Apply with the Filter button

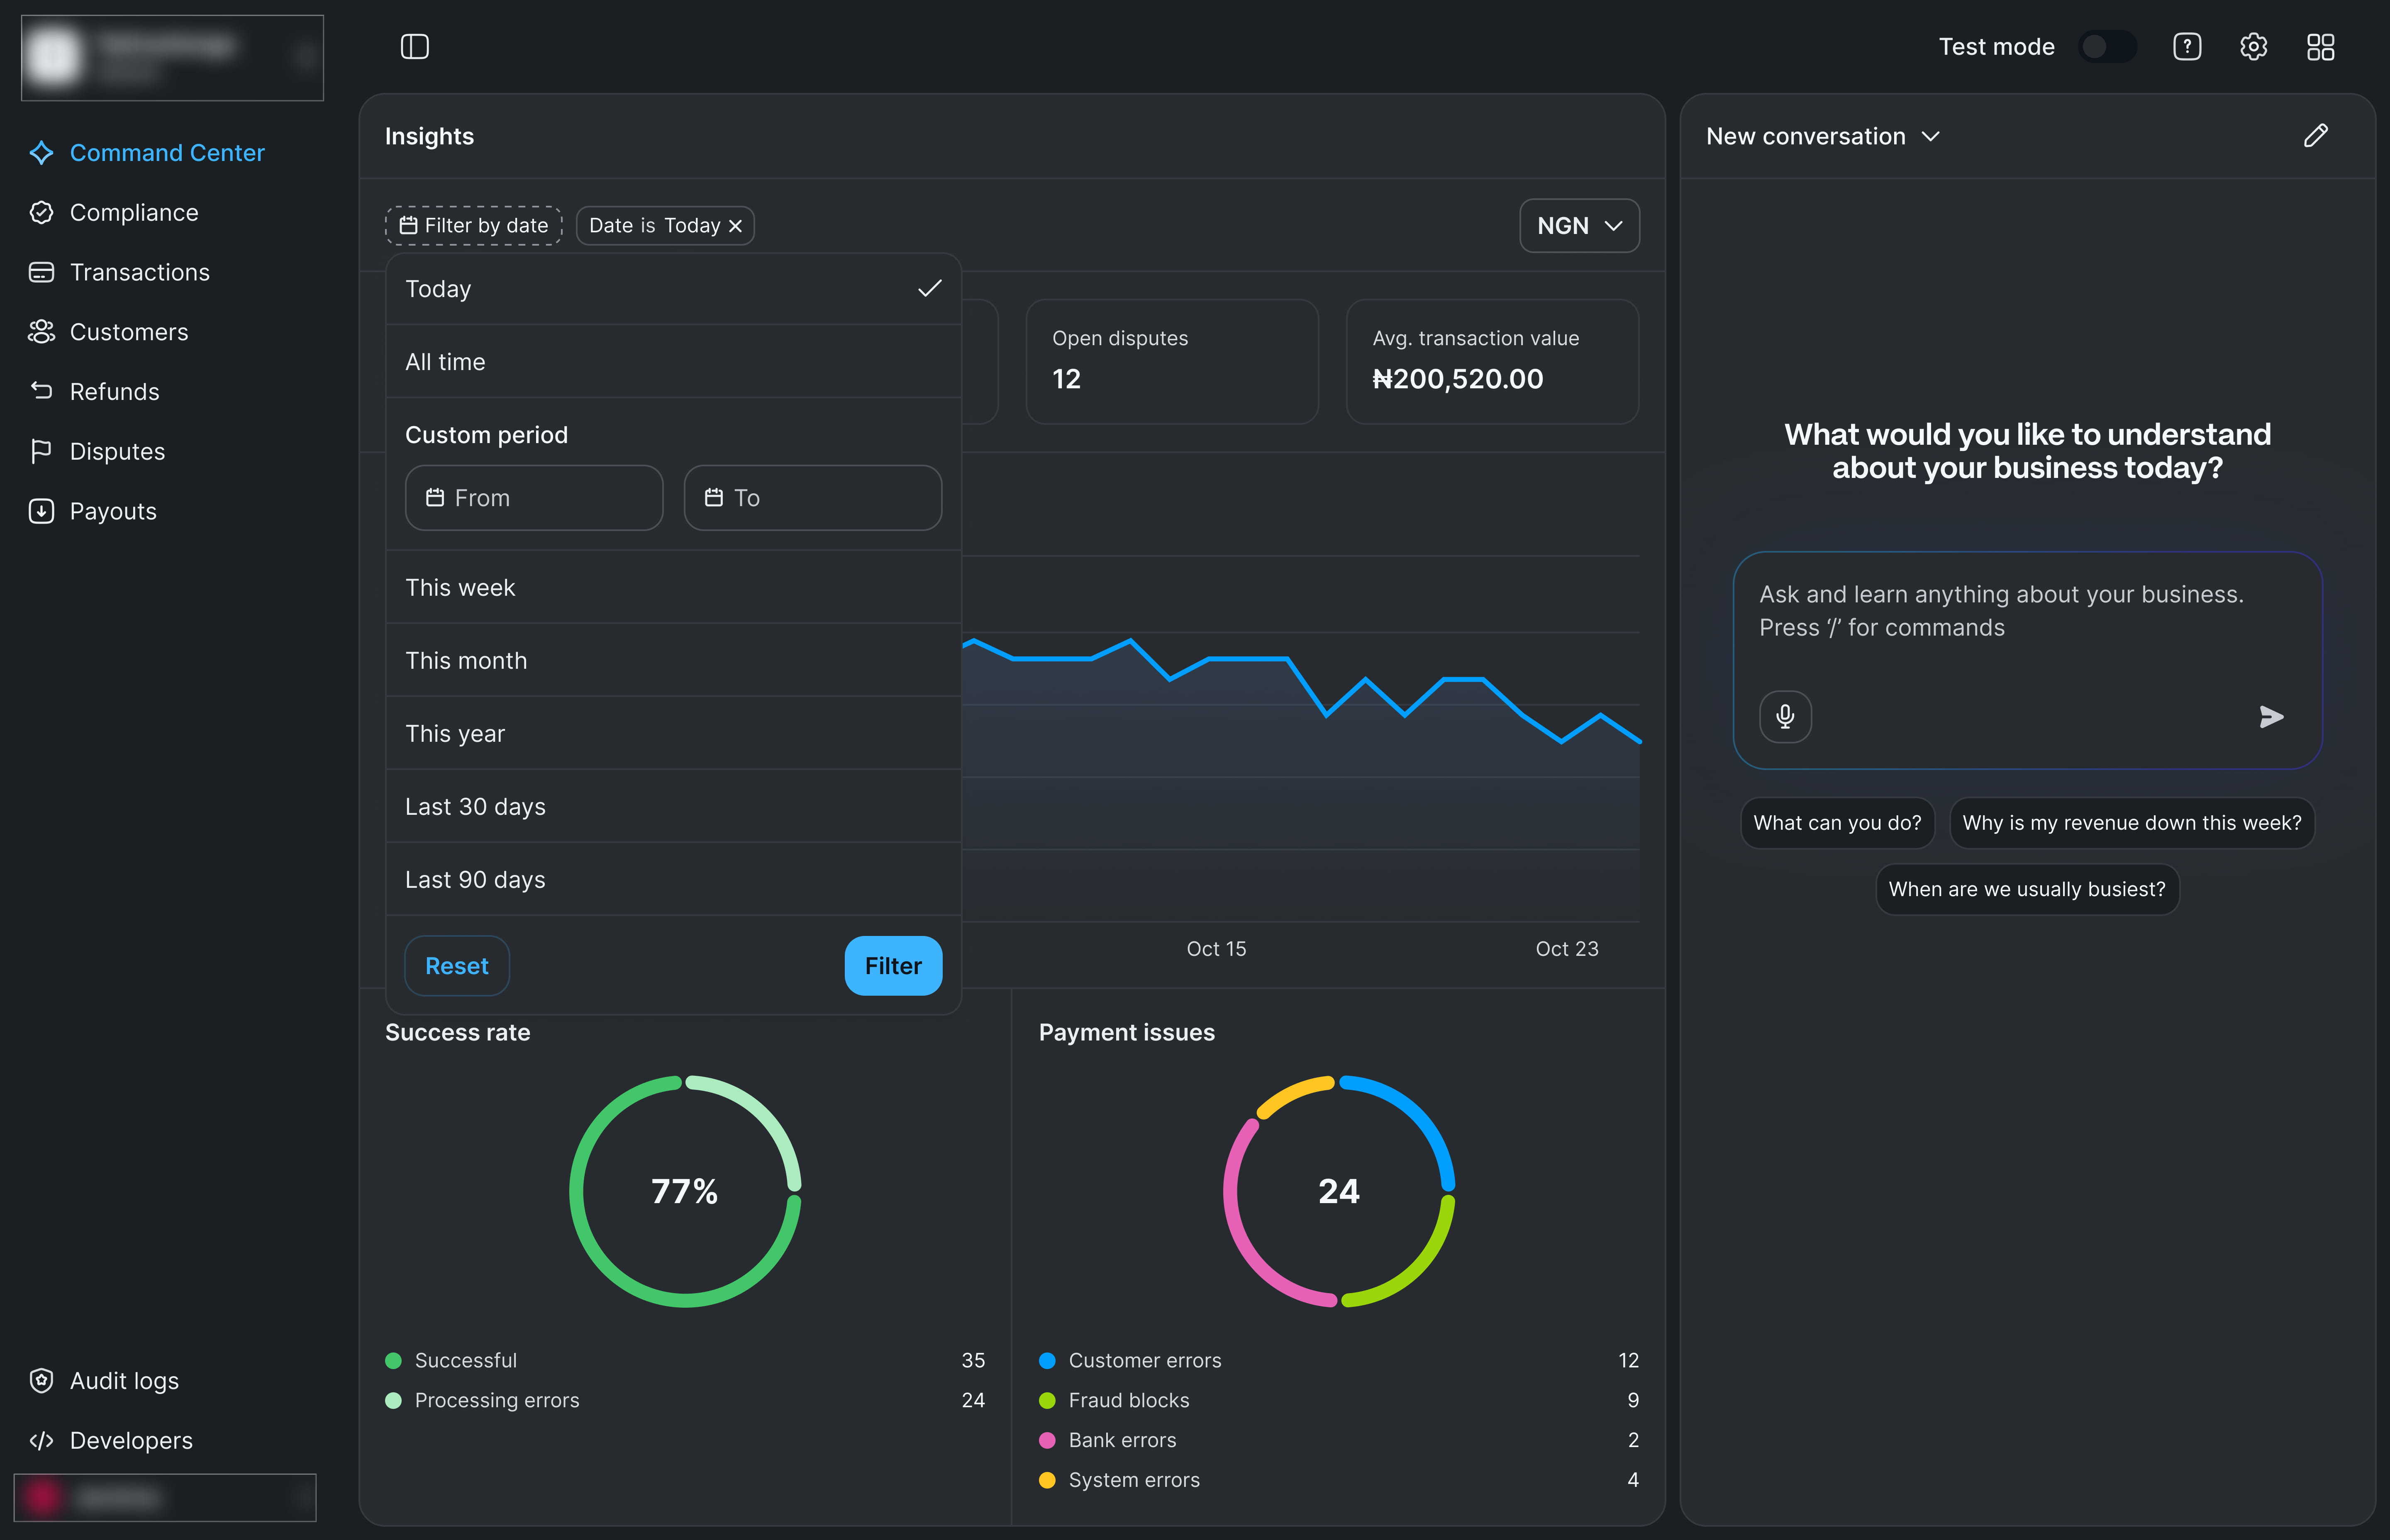893,966
